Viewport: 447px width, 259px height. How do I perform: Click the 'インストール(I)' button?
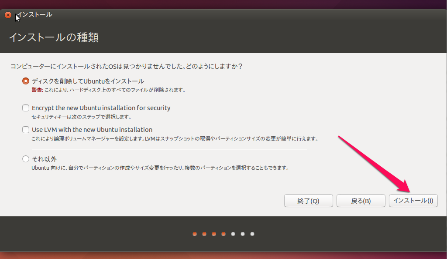click(x=413, y=201)
